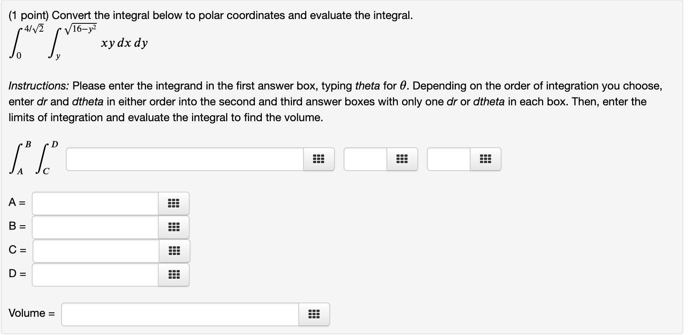Select the D limit input field
Viewport: 688px width, 335px height.
coord(95,274)
